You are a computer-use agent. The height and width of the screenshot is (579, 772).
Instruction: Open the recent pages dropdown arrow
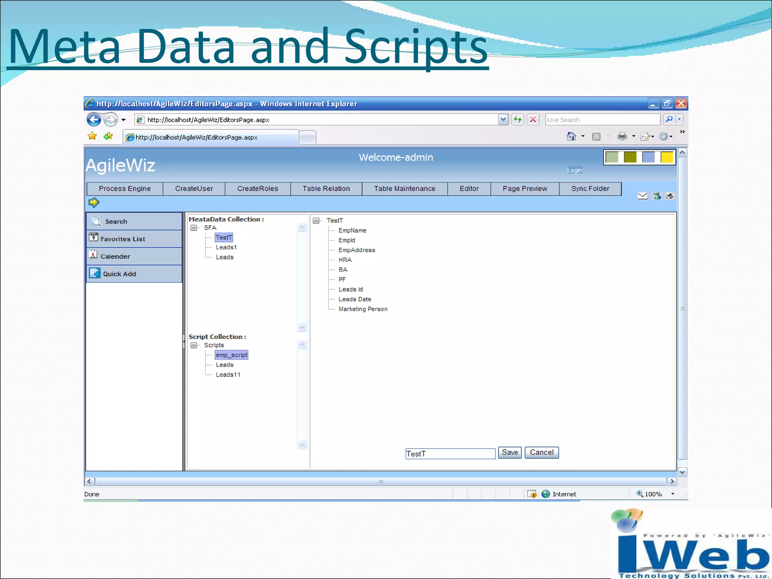(x=123, y=120)
